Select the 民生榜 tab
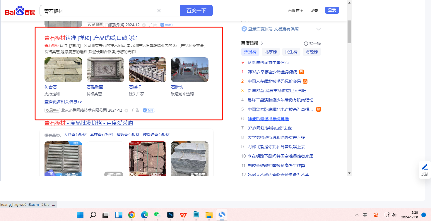This screenshot has height=221, width=431. coord(291,52)
